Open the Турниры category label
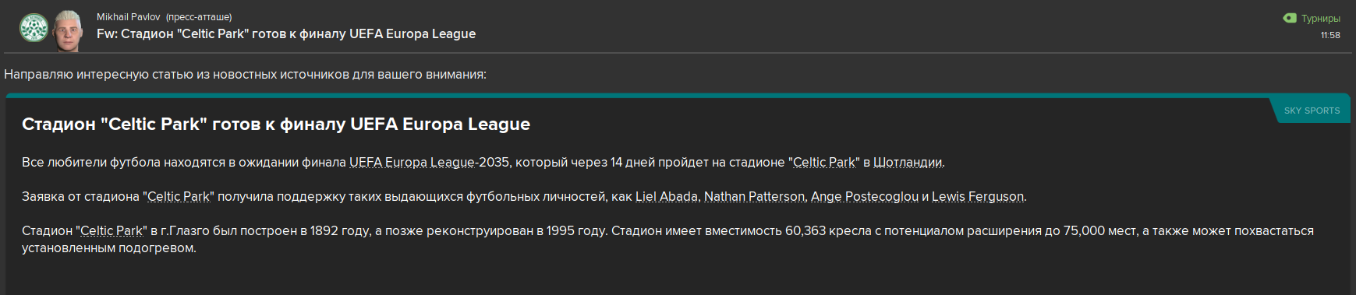The image size is (1356, 295). click(1321, 19)
